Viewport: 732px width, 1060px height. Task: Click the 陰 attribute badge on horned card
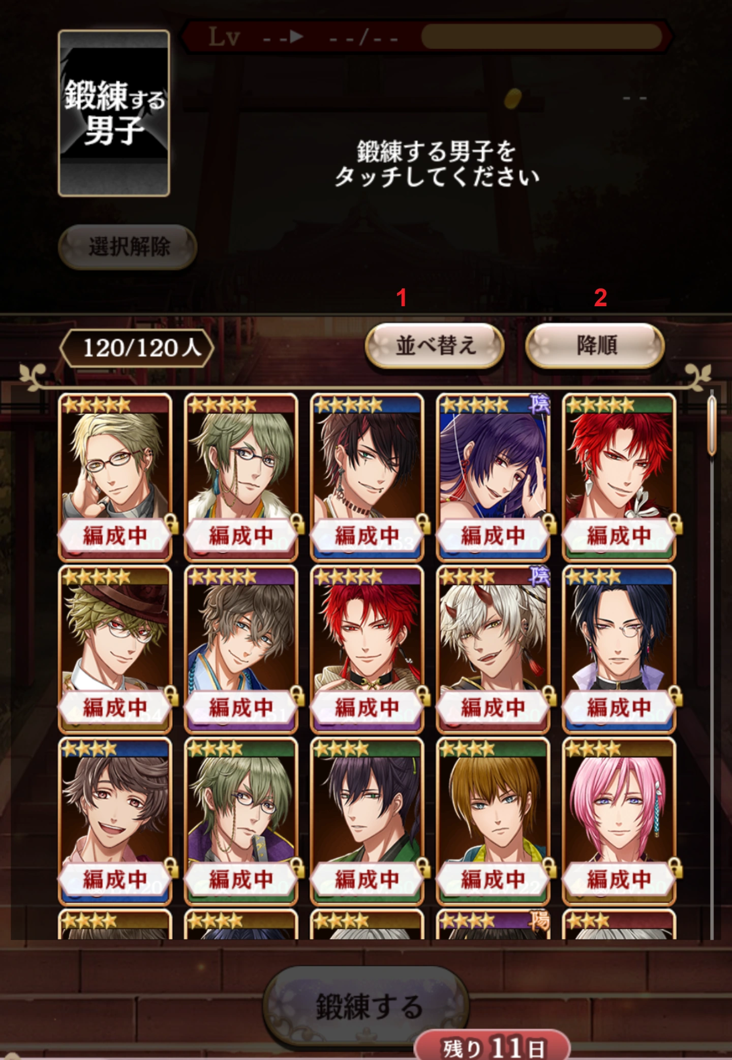coord(539,576)
